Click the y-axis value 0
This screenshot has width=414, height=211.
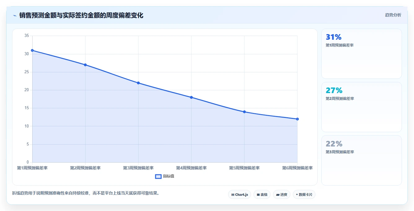coord(28,162)
